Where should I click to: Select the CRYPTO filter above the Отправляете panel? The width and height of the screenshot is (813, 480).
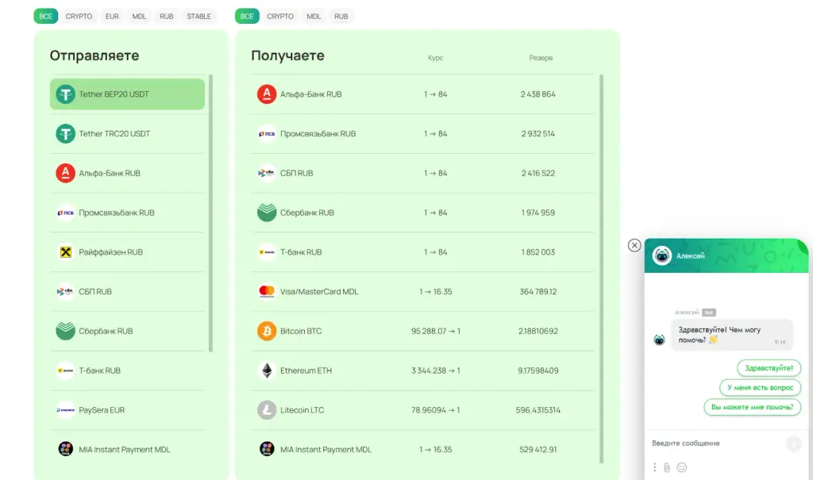79,16
